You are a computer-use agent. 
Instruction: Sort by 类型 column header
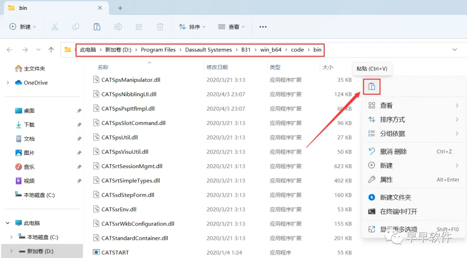tap(275, 67)
